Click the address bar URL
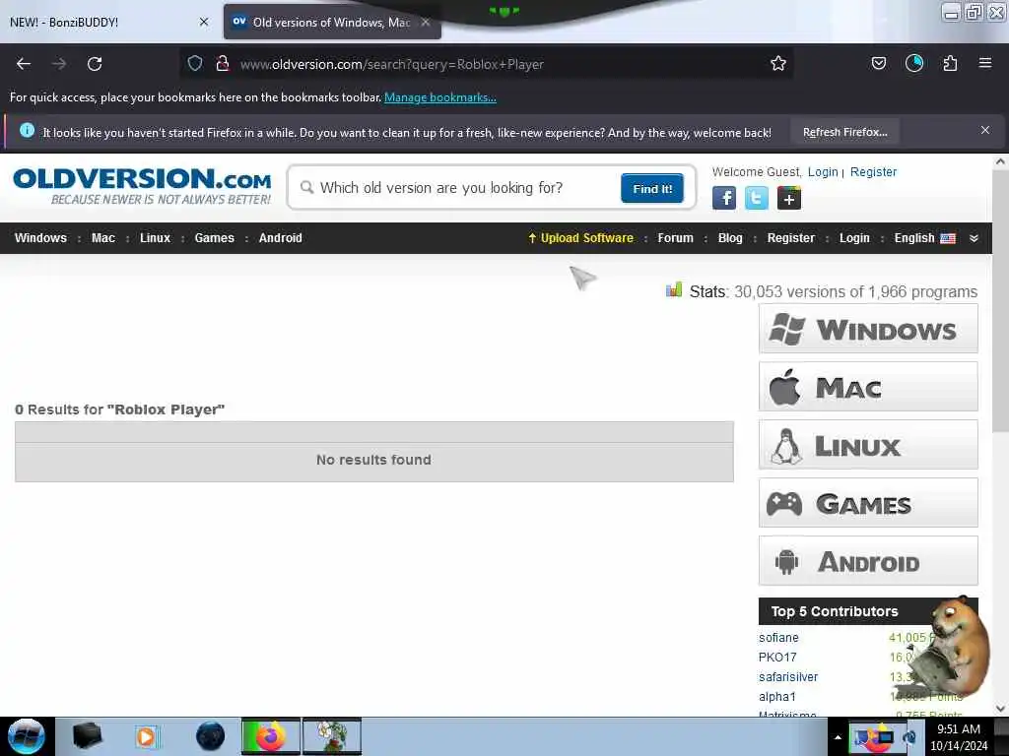This screenshot has height=756, width=1009. click(x=392, y=64)
